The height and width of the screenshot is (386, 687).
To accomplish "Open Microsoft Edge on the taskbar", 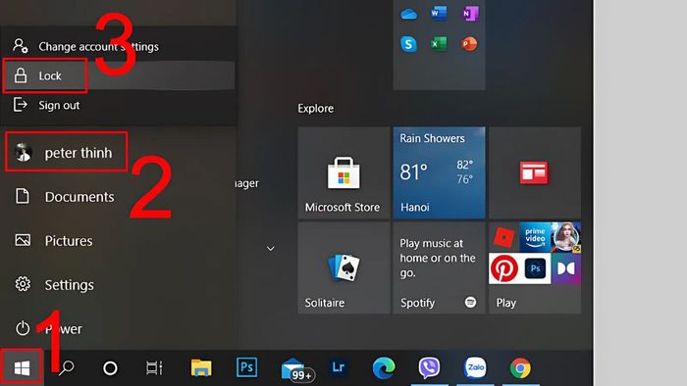I will (384, 367).
